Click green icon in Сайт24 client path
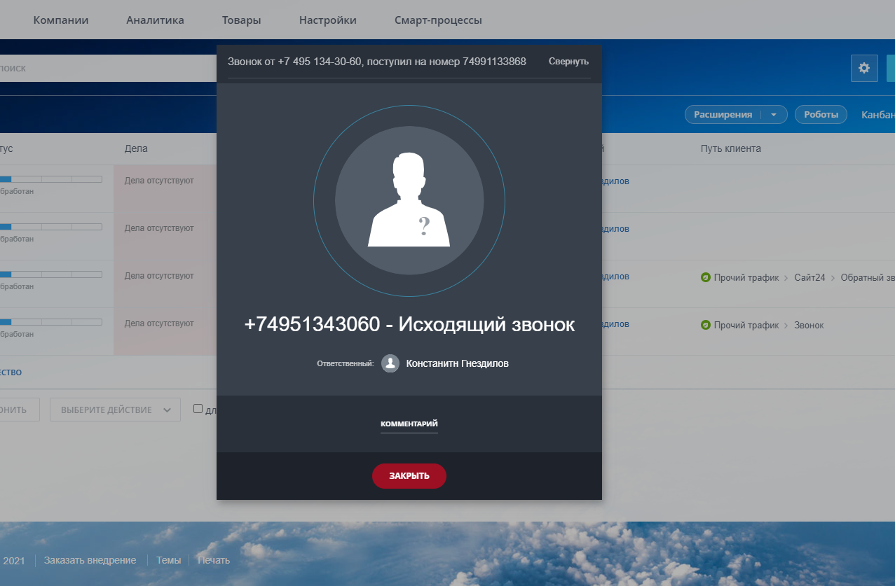Viewport: 895px width, 586px height. [706, 278]
